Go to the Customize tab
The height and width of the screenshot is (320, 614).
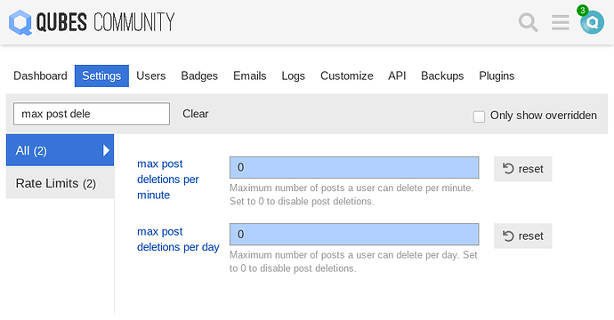click(x=346, y=76)
